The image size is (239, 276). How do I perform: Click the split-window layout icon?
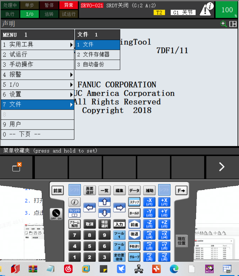pos(233,24)
